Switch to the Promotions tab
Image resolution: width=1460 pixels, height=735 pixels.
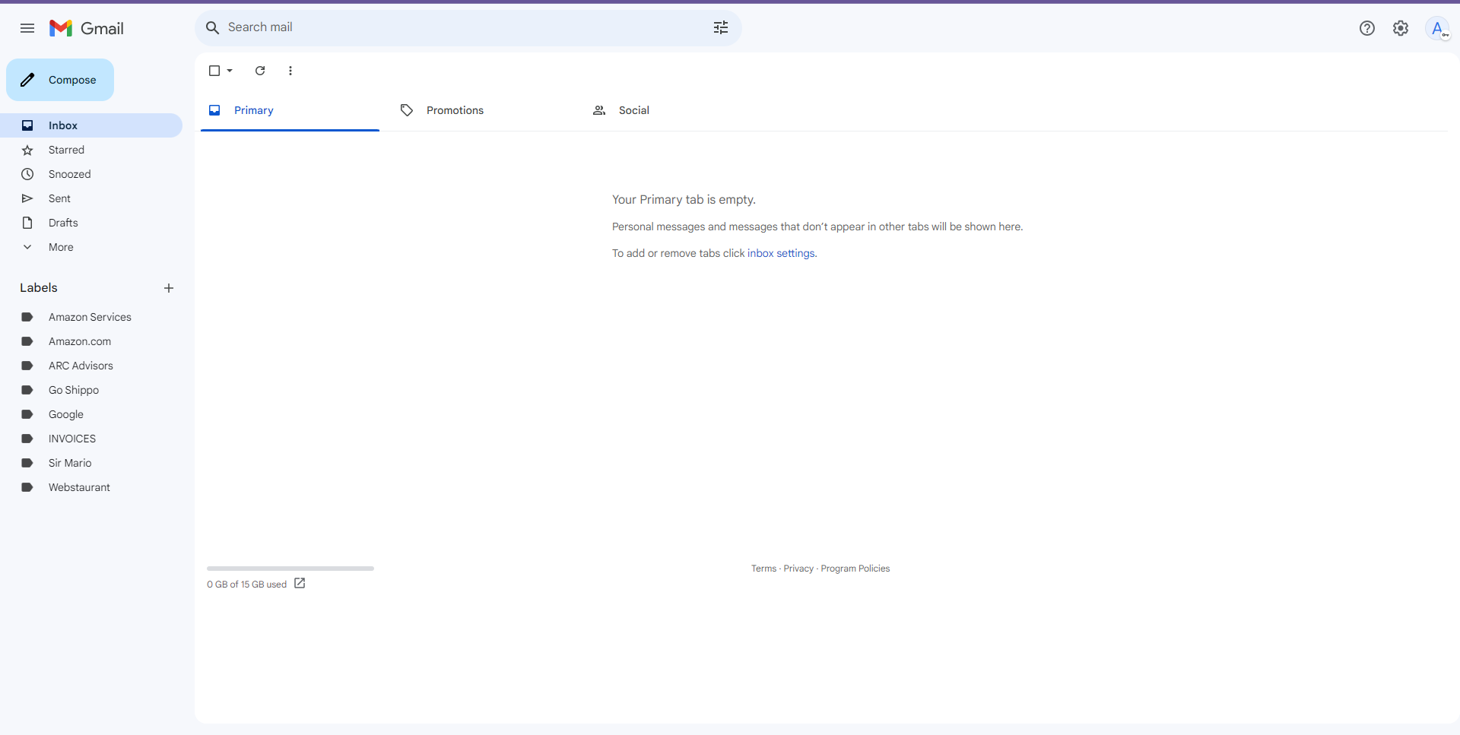[481, 110]
